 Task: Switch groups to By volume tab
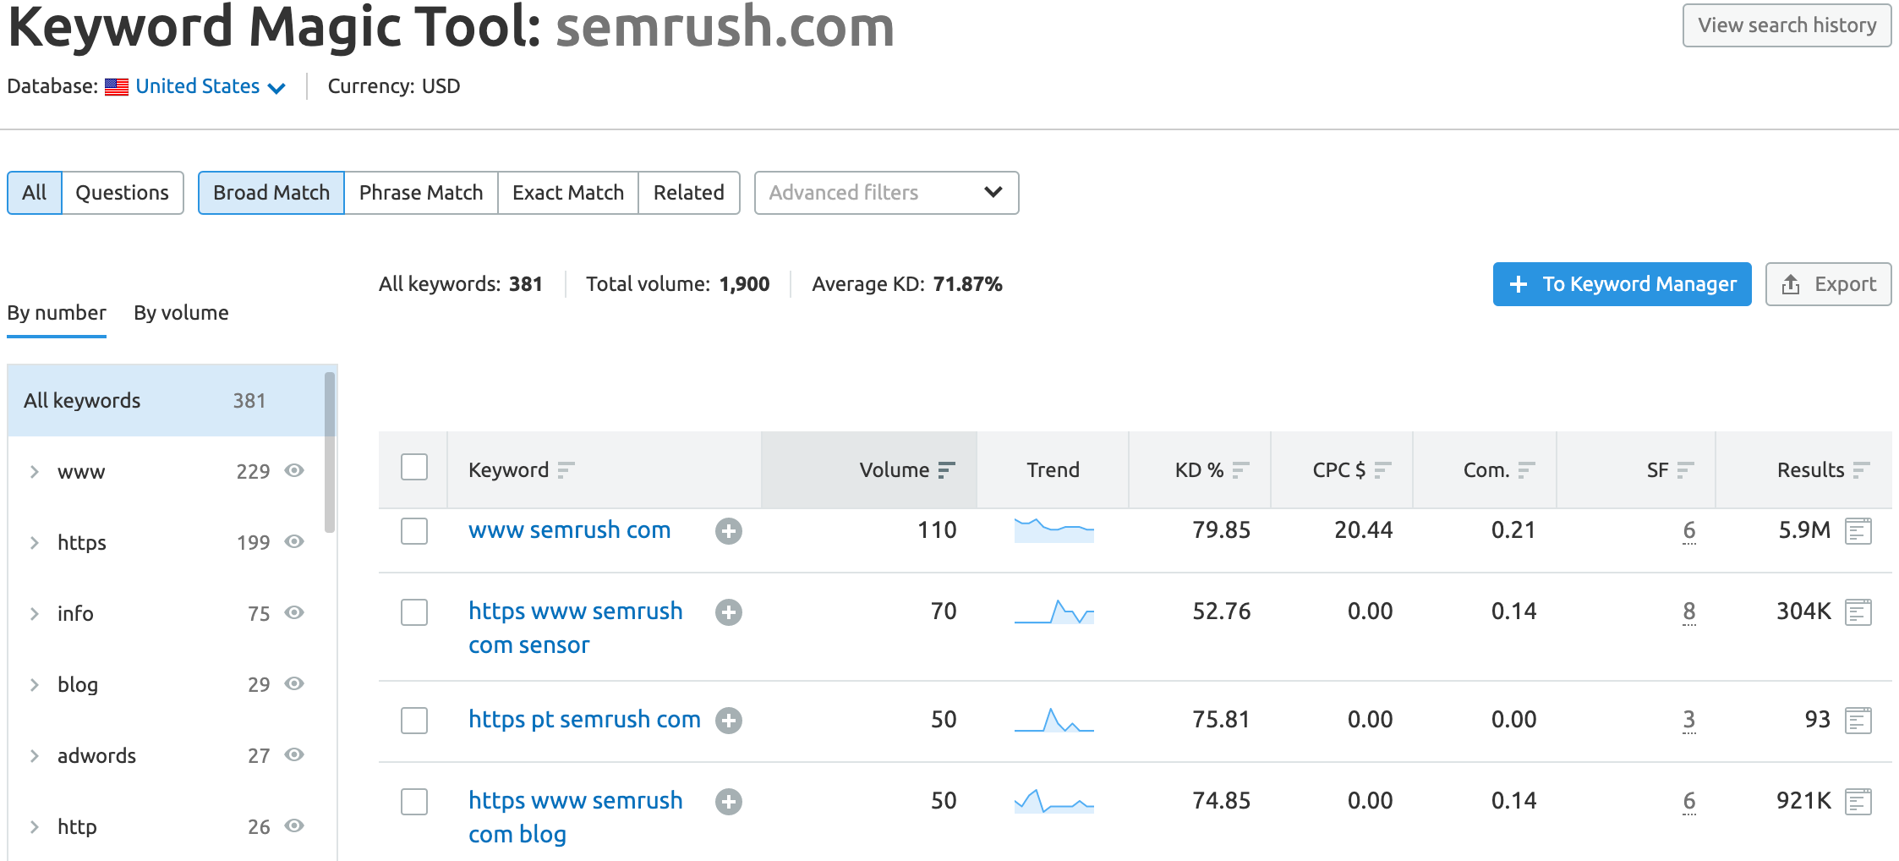coord(181,313)
